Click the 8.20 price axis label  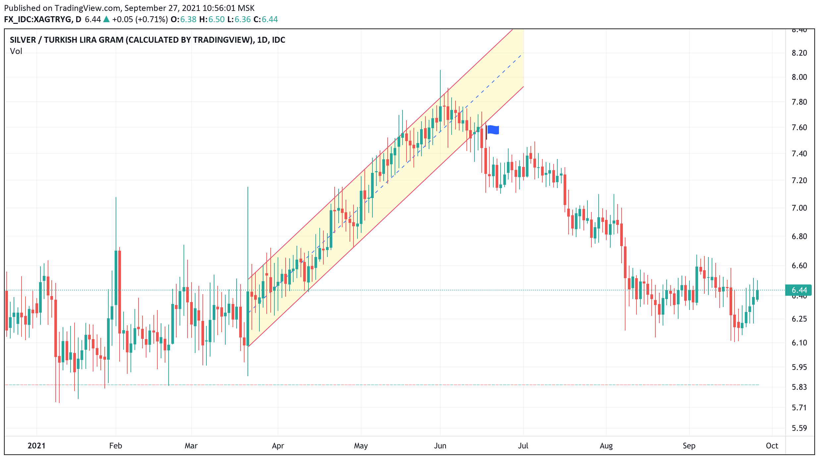(799, 53)
